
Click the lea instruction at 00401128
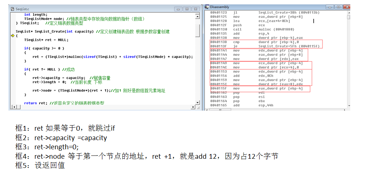tap(250, 21)
